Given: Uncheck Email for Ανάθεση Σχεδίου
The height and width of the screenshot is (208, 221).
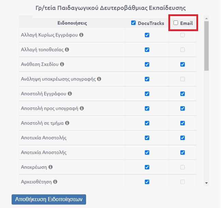Looking at the screenshot, I should click(182, 64).
